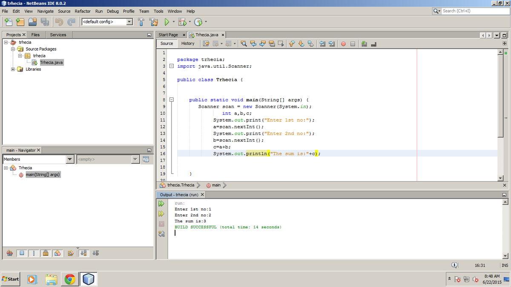This screenshot has width=511, height=287.
Task: Click the Clean and Build Project icon
Action: 154,22
